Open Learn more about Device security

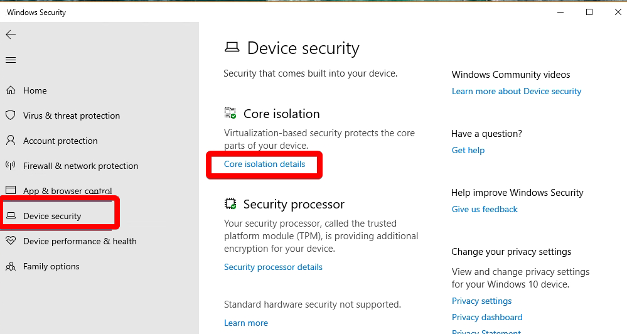(x=517, y=91)
